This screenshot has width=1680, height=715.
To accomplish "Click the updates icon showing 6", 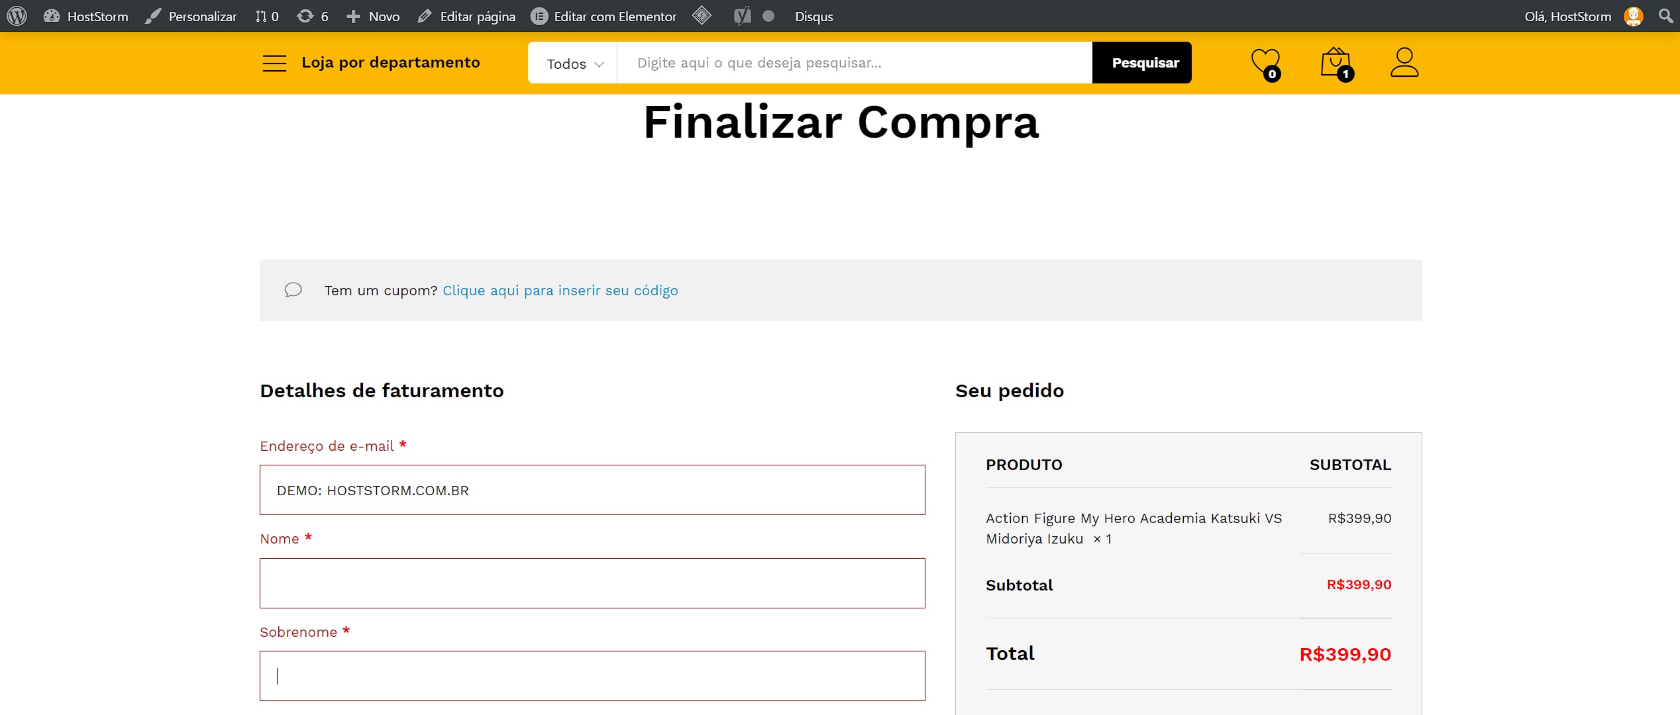I will click(311, 16).
